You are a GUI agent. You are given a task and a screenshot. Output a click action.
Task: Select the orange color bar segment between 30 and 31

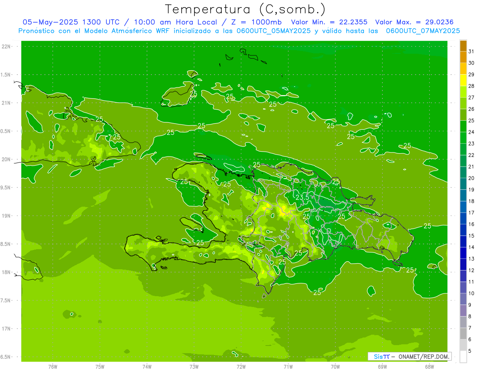pos(463,57)
